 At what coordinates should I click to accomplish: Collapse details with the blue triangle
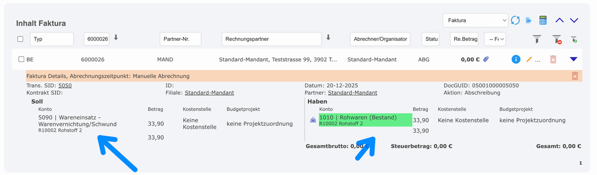pos(573,59)
